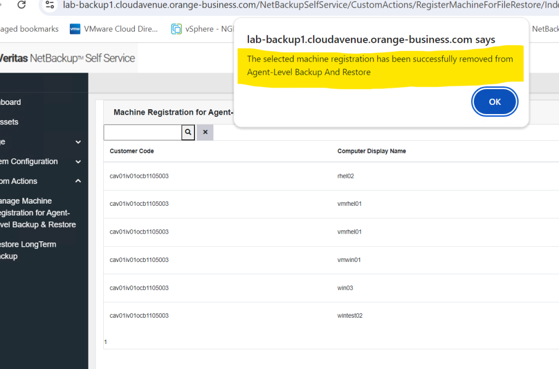Screen dimensions: 559x369
Task: Open the vSphere bookmark icon
Action: (x=176, y=29)
